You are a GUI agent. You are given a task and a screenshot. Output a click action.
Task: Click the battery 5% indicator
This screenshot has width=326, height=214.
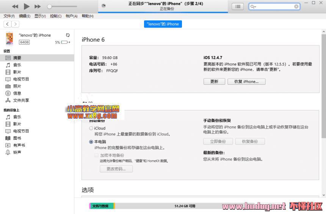click(63, 42)
